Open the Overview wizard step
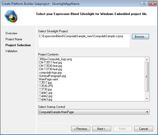This screenshot has height=135, width=158. pos(11,33)
